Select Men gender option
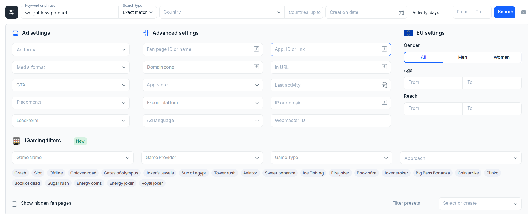Viewport: 529px width, 214px height. click(462, 57)
